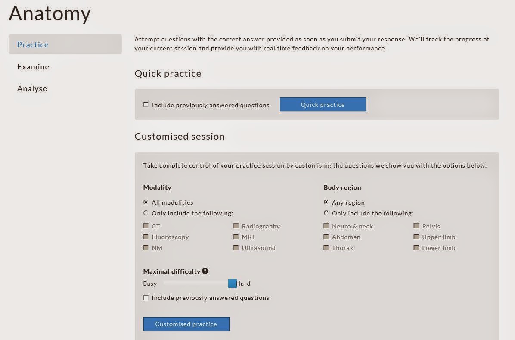515x340 pixels.
Task: Check the MRI modality checkbox
Action: pyautogui.click(x=236, y=237)
